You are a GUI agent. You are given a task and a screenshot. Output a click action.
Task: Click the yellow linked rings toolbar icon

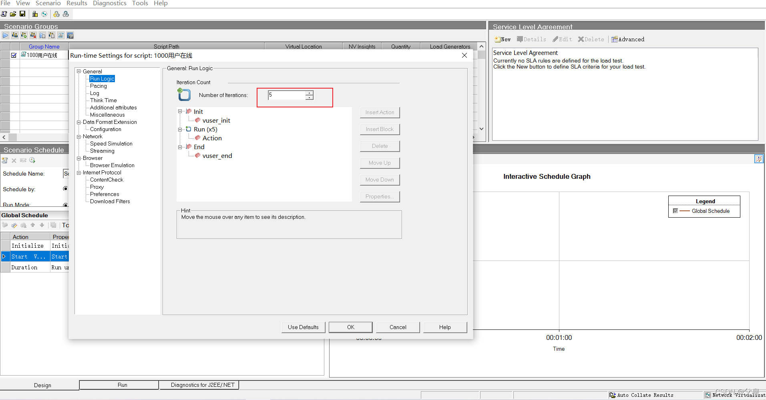(56, 14)
